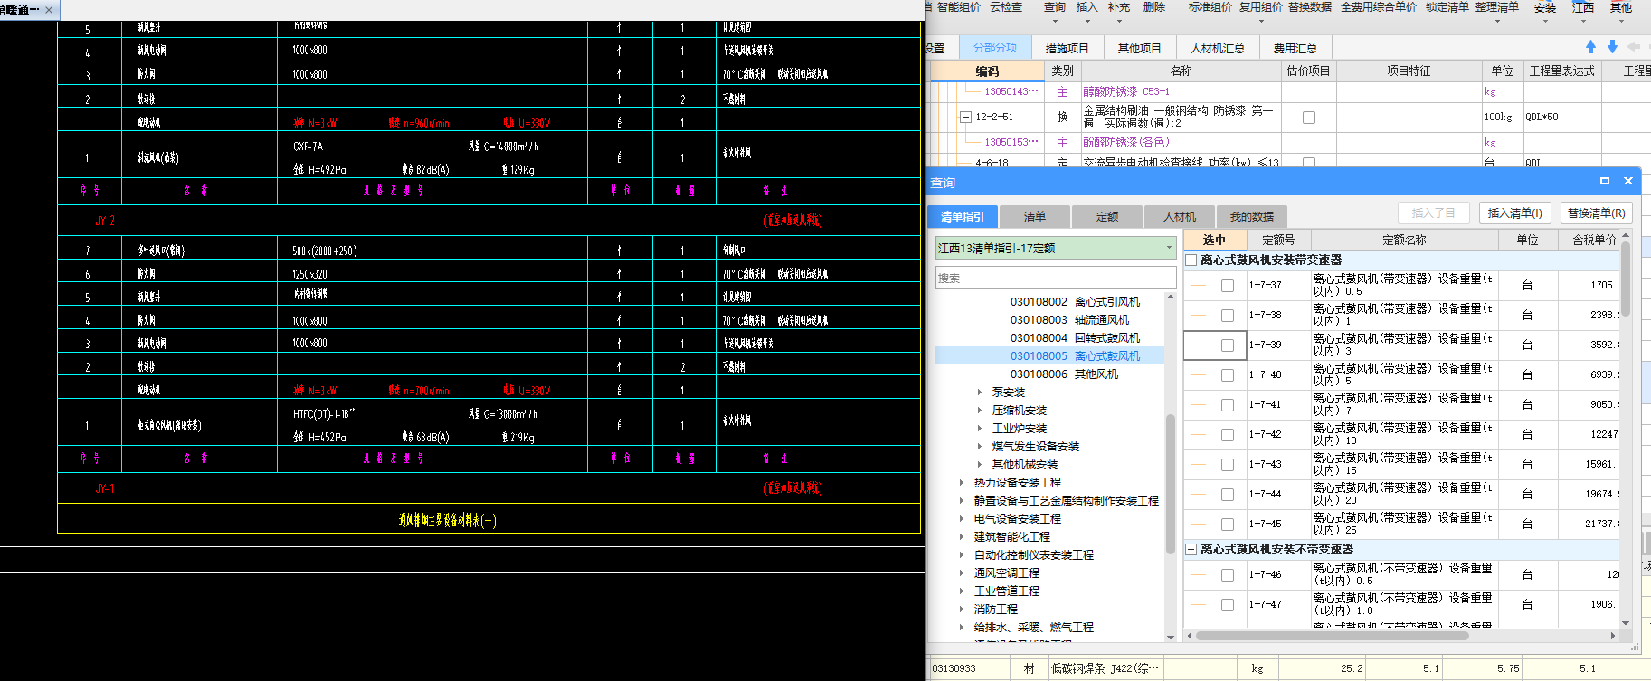This screenshot has height=681, width=1651.
Task: Click 替换数据 in the toolbar
Action: pyautogui.click(x=1310, y=7)
